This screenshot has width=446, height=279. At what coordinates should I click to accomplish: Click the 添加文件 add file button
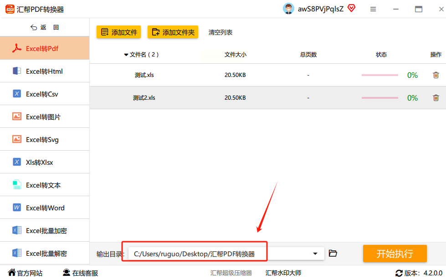tap(118, 32)
